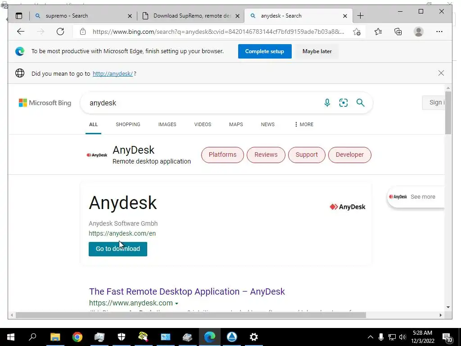Click scrollbar down arrow
The width and height of the screenshot is (461, 346).
448,307
